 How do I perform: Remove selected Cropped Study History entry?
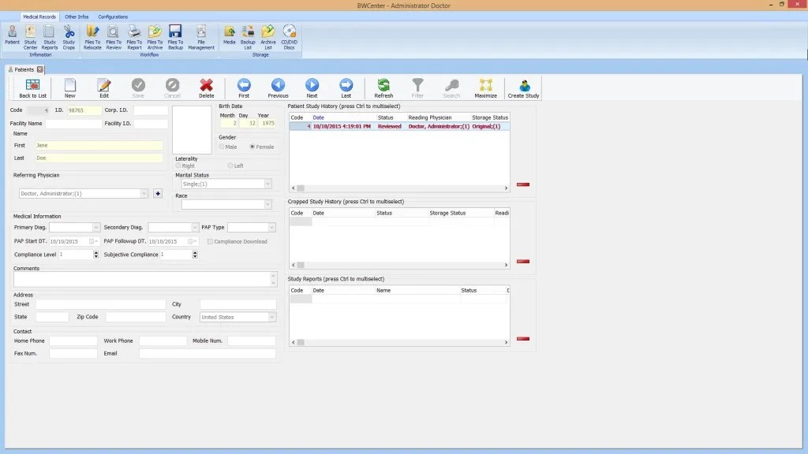[523, 262]
